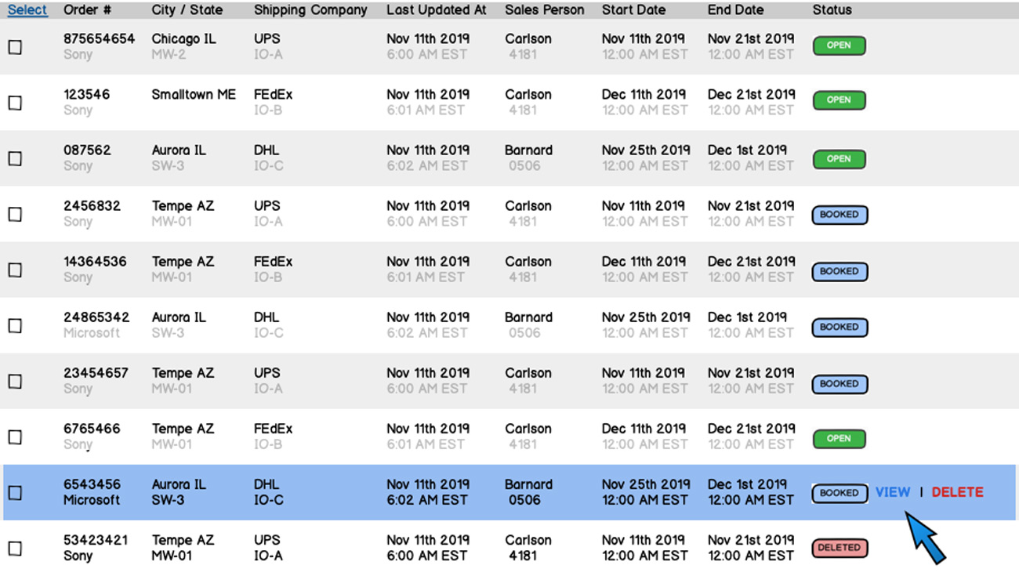Click VIEW link on highlighted row
1019x576 pixels.
coord(893,492)
